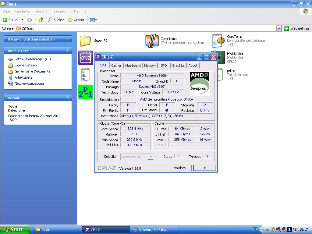Open Gemeinsame Dokumente link
The height and width of the screenshot is (234, 312).
coord(32,71)
